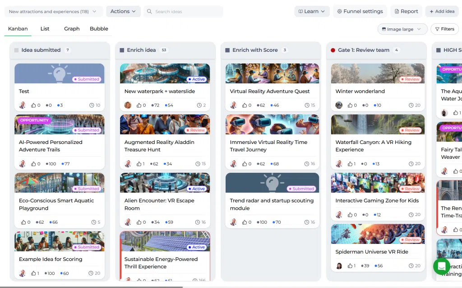Click the "Sustainable Energy-Powered Thrill Experience" title
The height and width of the screenshot is (288, 462).
click(161, 263)
